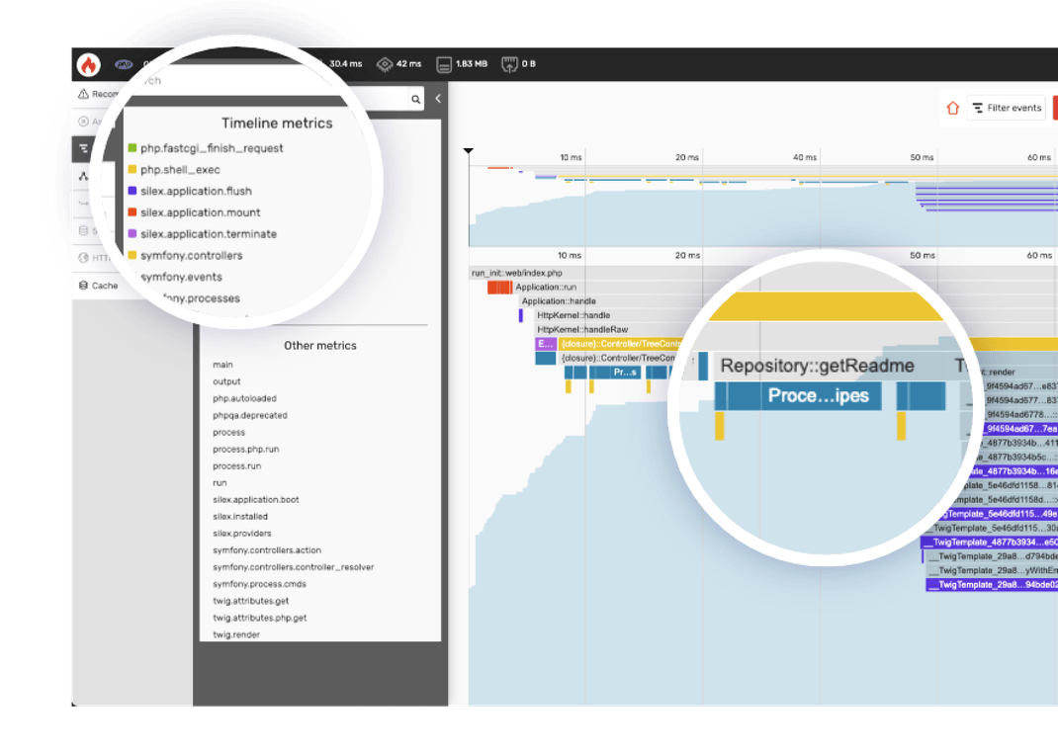Image resolution: width=1058 pixels, height=754 pixels.
Task: Select the twig.attributes.php.get metric
Action: click(x=260, y=618)
